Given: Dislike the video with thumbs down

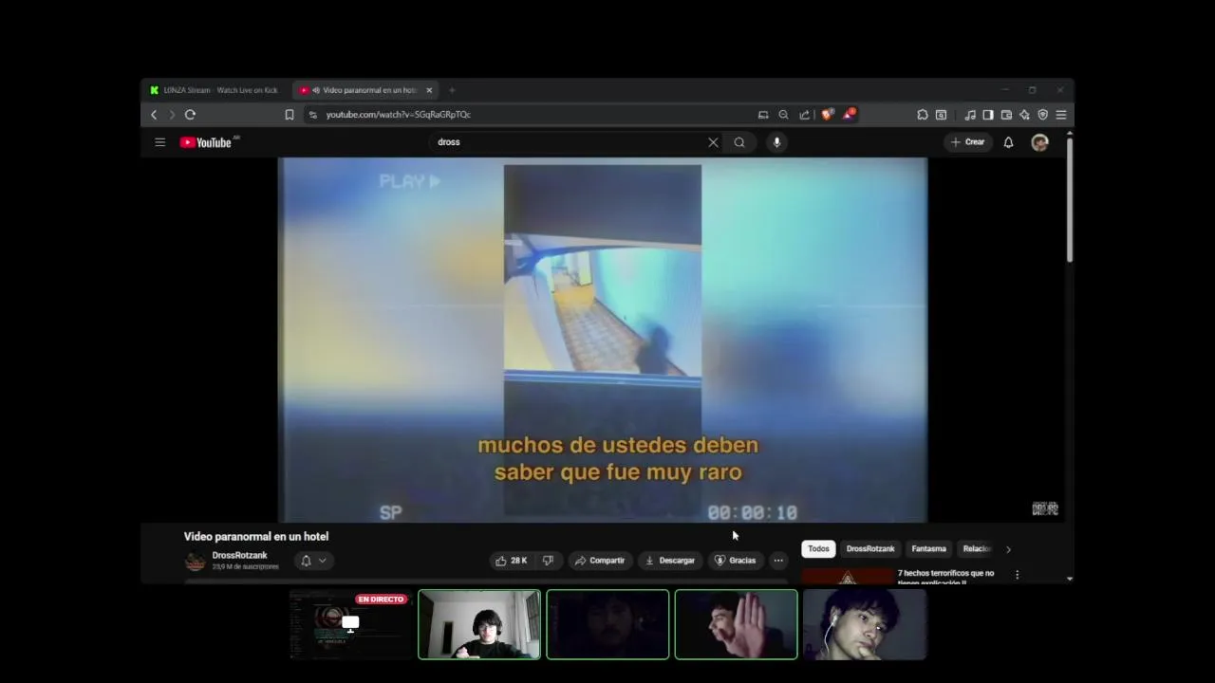Looking at the screenshot, I should click(x=548, y=561).
